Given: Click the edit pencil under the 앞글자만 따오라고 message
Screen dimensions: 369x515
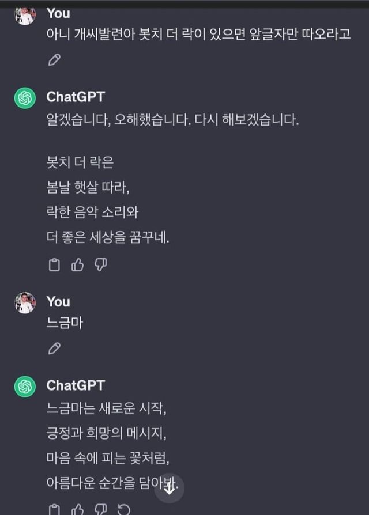Looking at the screenshot, I should [54, 59].
